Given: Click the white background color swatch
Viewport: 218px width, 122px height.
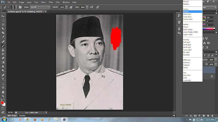Looking at the screenshot, I should pyautogui.click(x=4, y=105).
